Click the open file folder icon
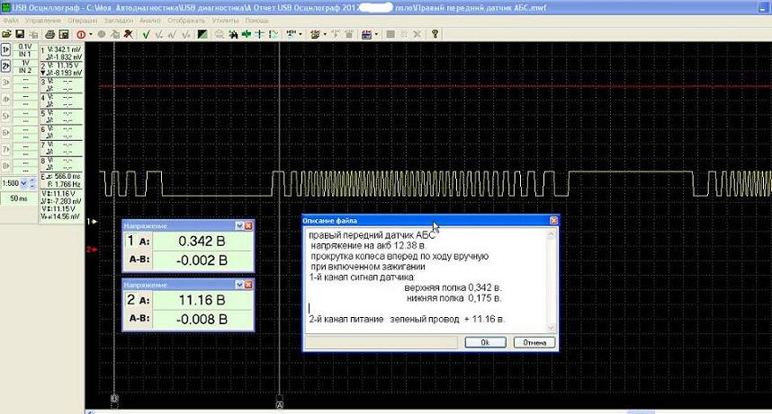This screenshot has width=772, height=414. coord(7,34)
